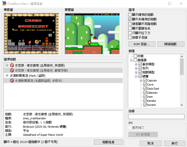Image resolution: width=187 pixels, height=147 pixels.
Task: Click filter tree scroll up arrow
Action: point(182,56)
